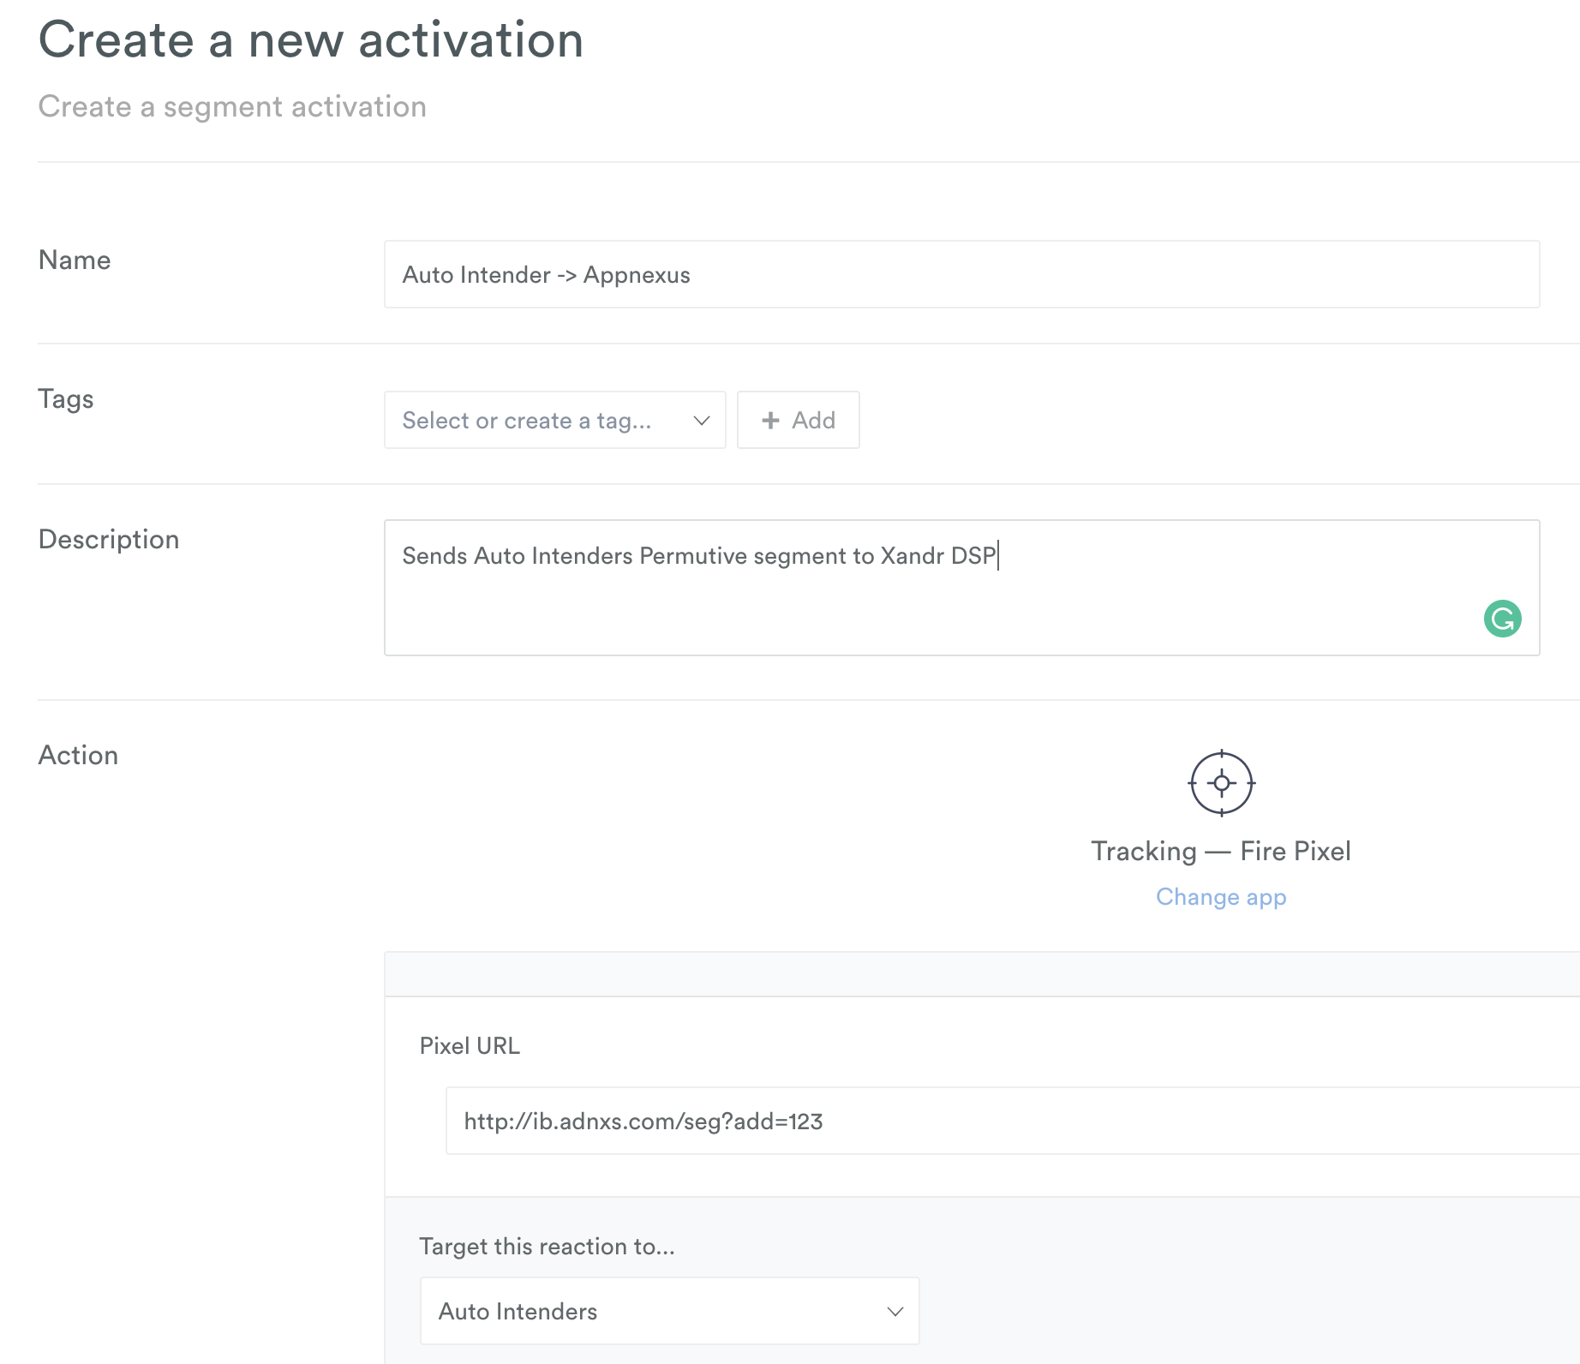Click the plus icon on Add button
Viewport: 1580px width, 1364px height.
(770, 420)
